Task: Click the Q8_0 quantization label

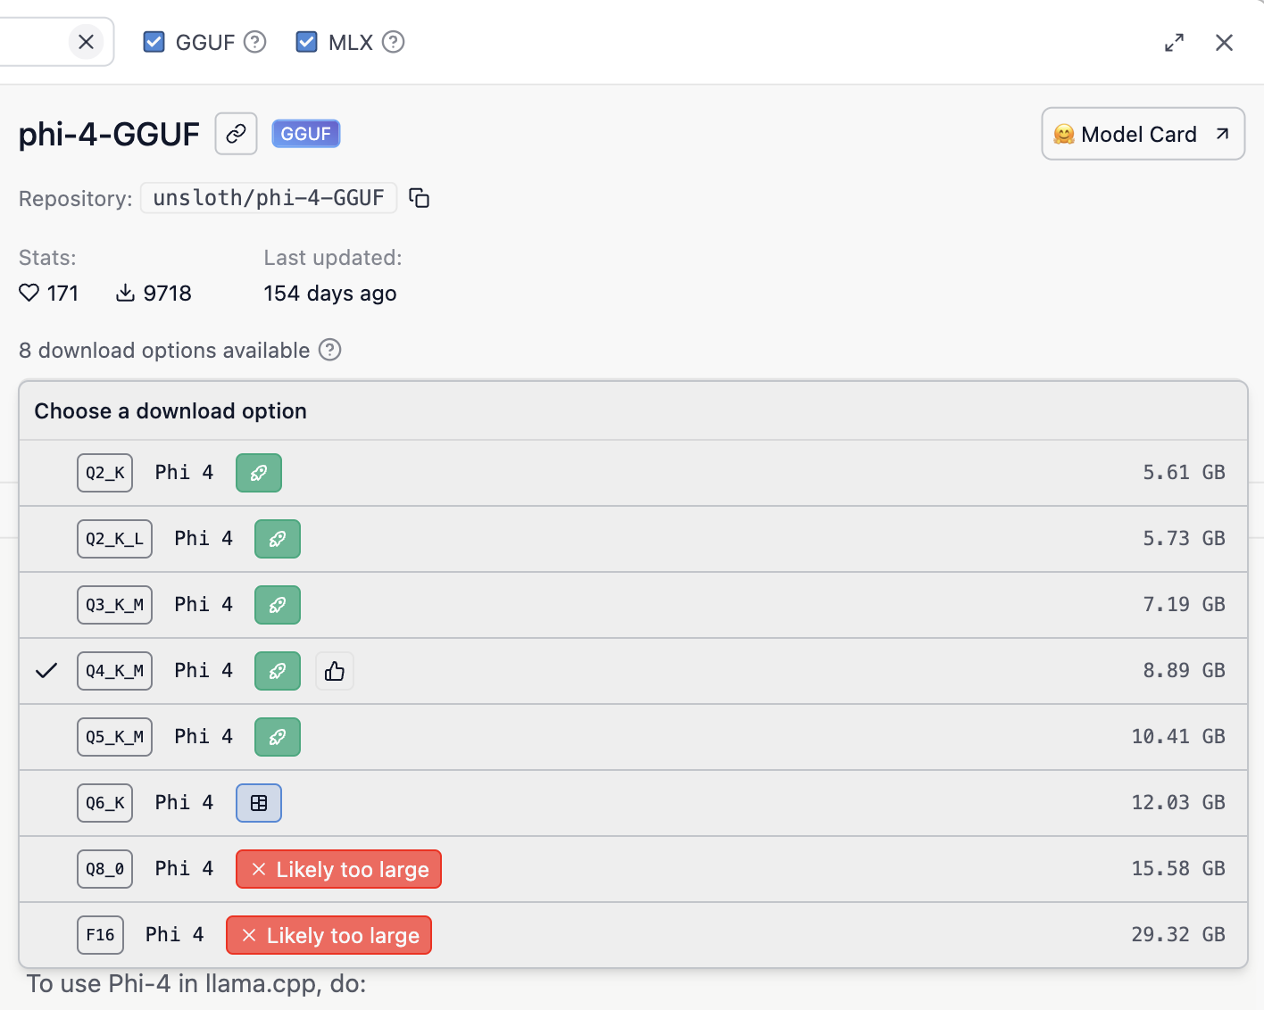Action: point(104,869)
